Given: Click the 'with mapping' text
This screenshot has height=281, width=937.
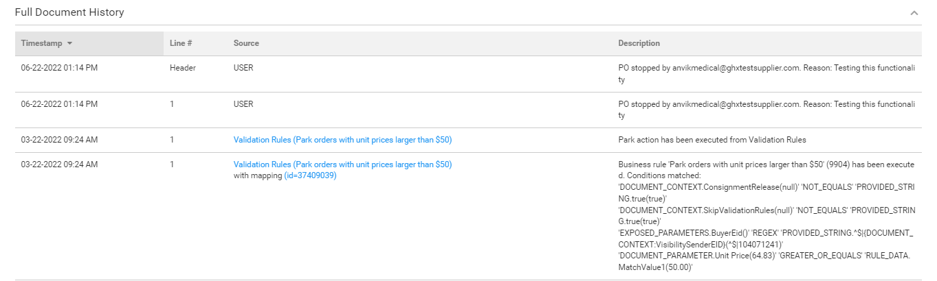Looking at the screenshot, I should 258,175.
